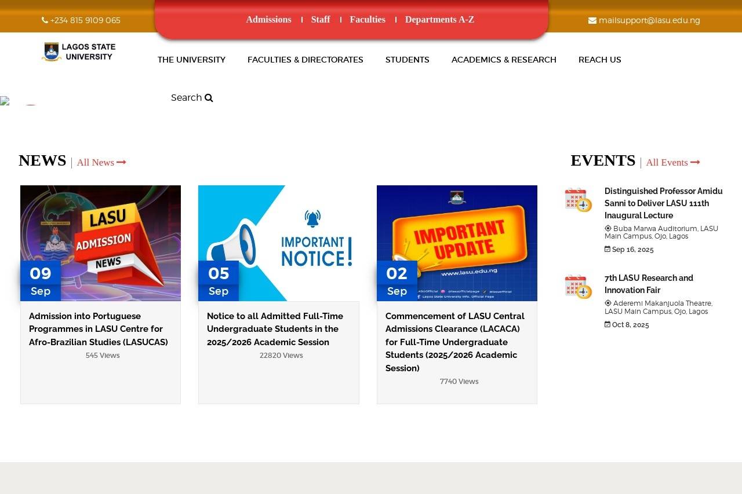Open ACADEMICS & RESEARCH menu
This screenshot has width=742, height=494.
coord(504,60)
